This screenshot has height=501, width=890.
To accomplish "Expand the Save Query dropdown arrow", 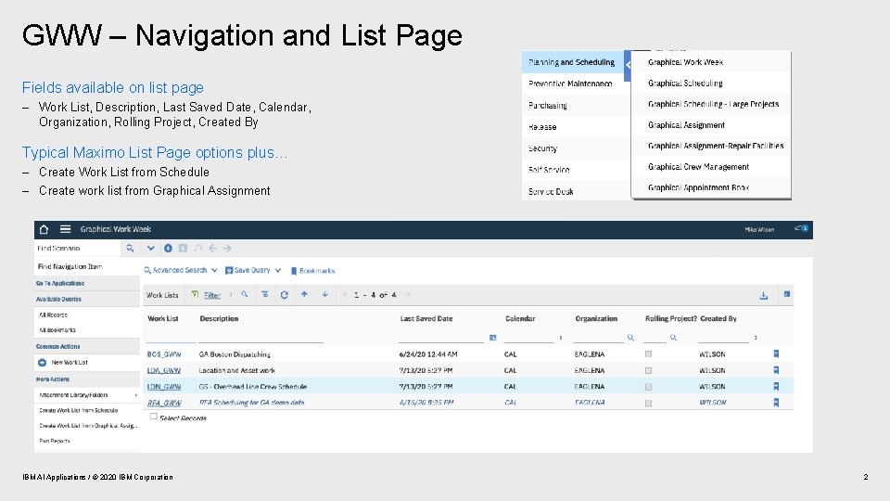I will 277,270.
